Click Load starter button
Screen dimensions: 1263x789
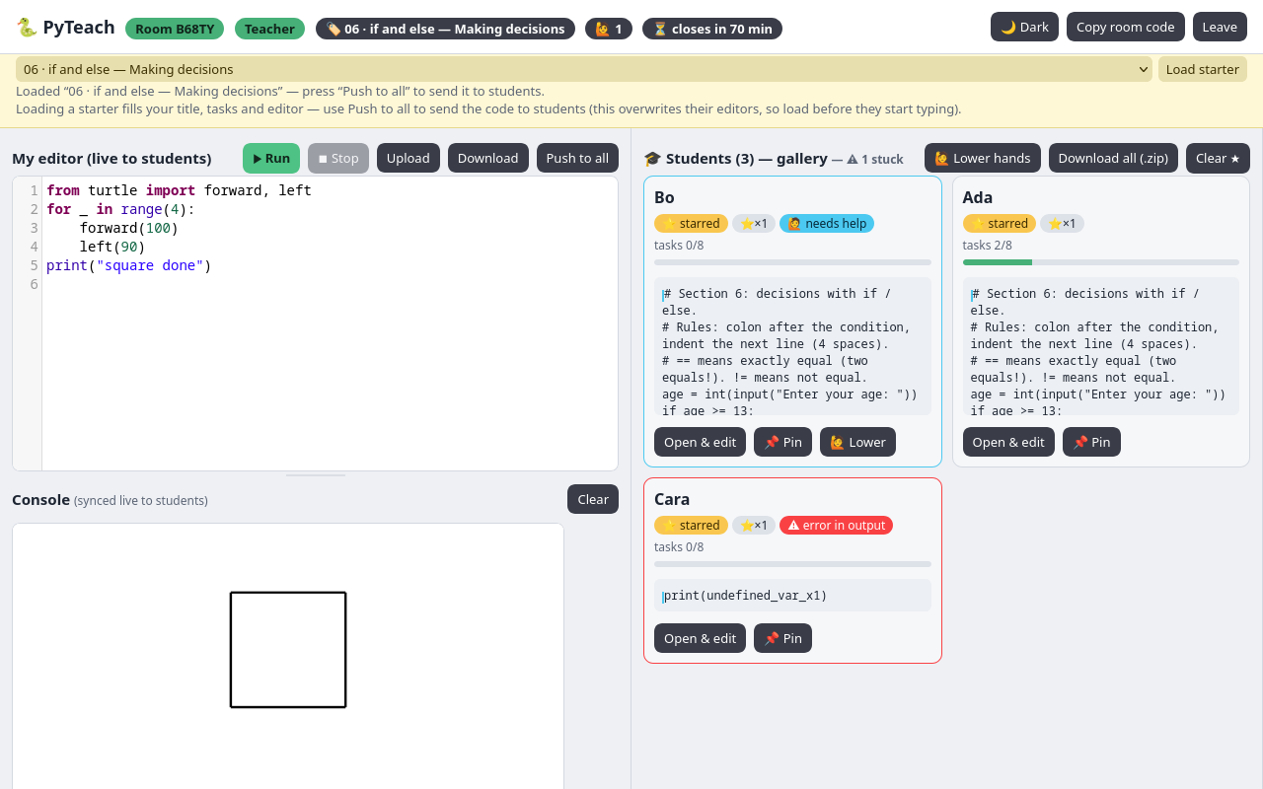[x=1203, y=69]
